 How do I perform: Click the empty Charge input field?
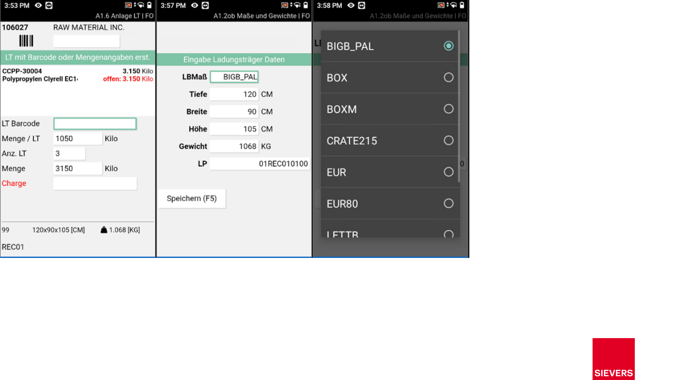(95, 183)
